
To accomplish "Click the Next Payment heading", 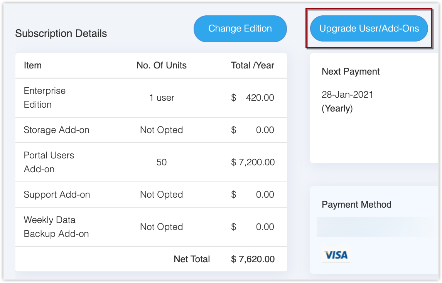I will click(x=351, y=72).
